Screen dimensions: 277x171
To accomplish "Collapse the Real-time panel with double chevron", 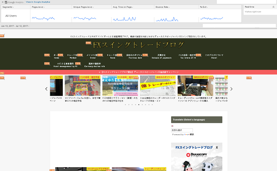I will 273,7.
